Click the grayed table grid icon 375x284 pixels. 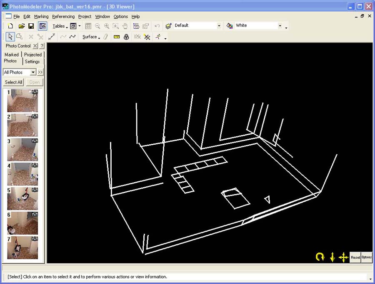click(x=88, y=26)
